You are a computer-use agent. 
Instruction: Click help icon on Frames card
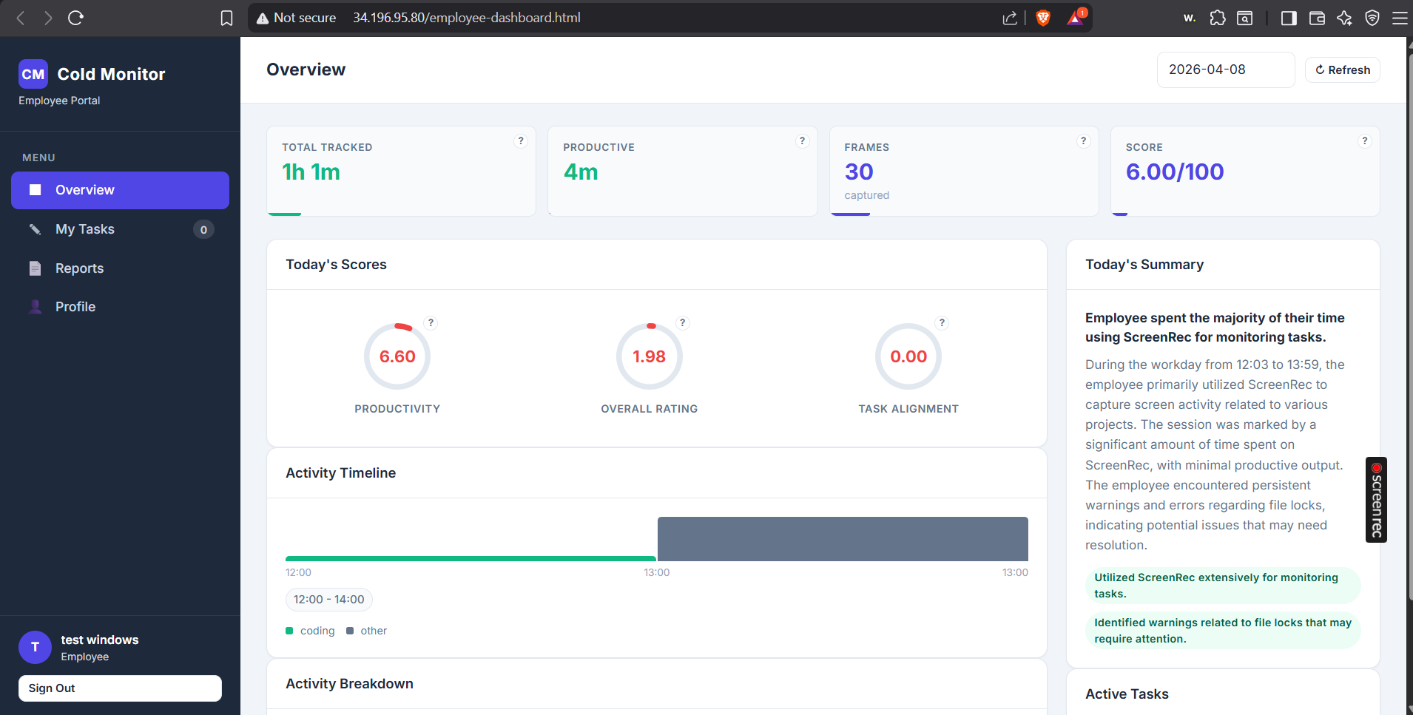pos(1084,141)
